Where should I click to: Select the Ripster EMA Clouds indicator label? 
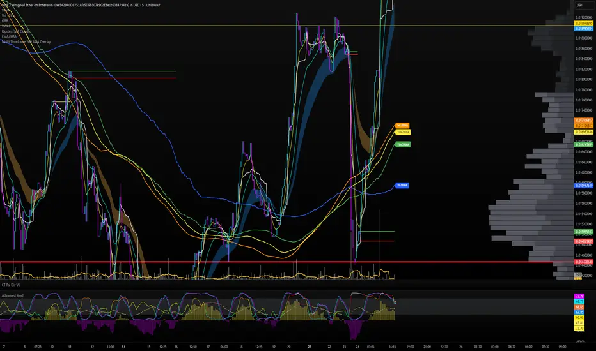[x=16, y=31]
